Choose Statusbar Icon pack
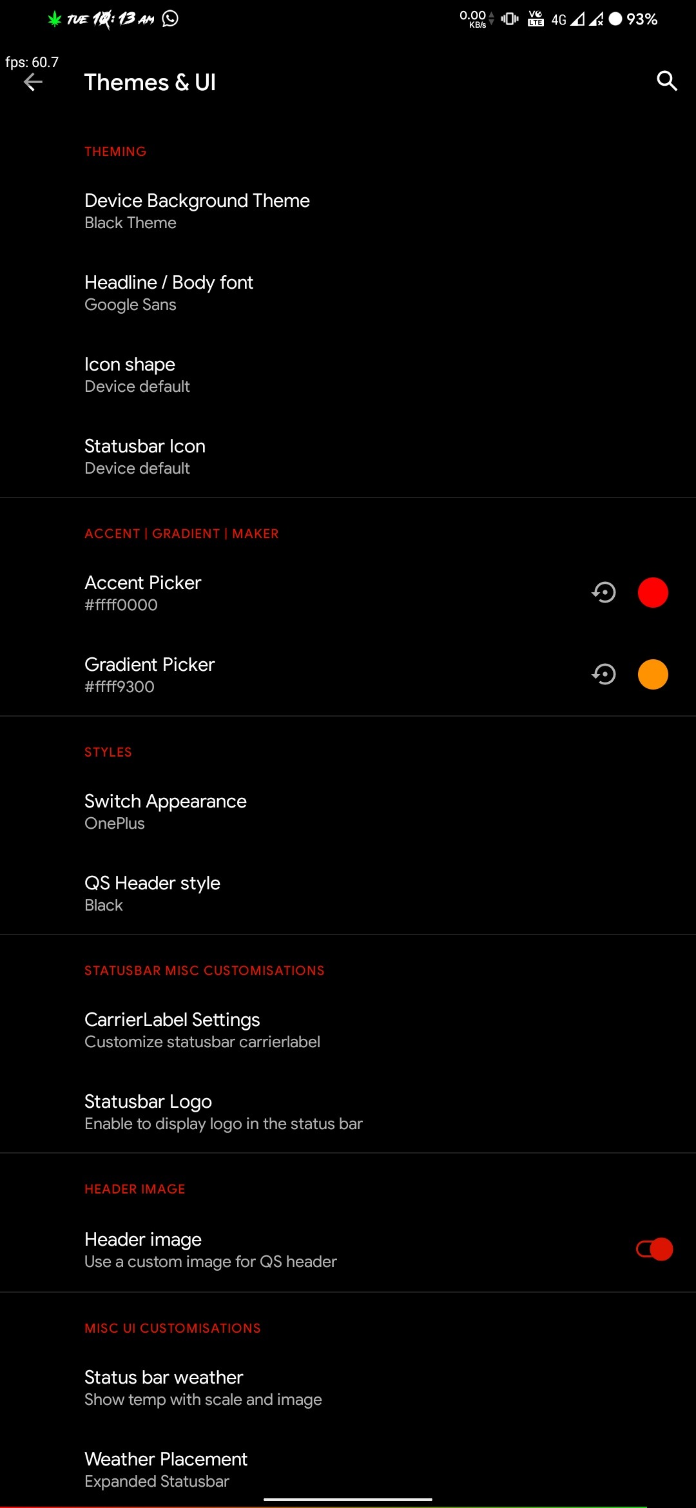The height and width of the screenshot is (1508, 696). (145, 456)
